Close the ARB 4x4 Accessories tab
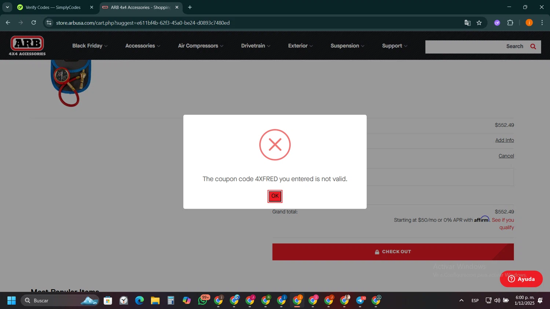 point(177,7)
